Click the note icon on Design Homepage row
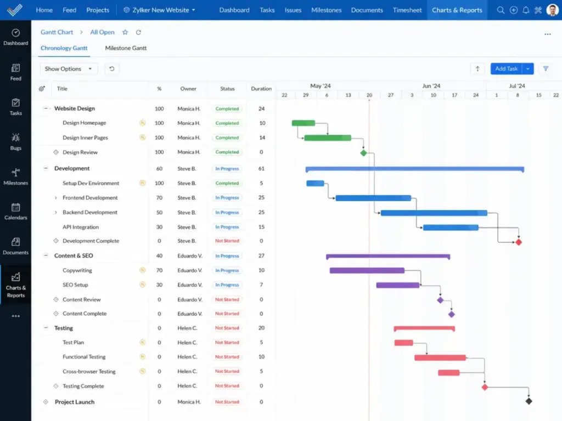562x421 pixels. (142, 123)
